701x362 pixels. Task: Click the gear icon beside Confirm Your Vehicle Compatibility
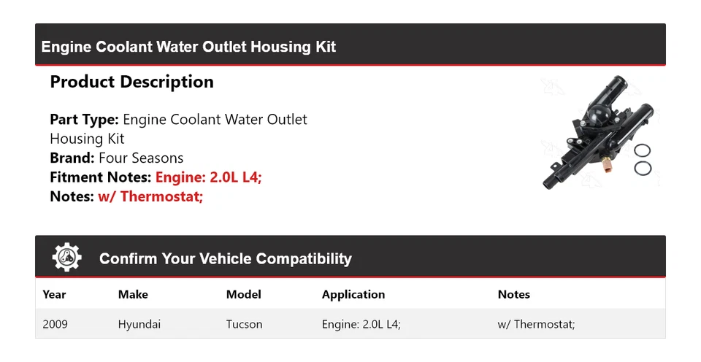tap(67, 258)
